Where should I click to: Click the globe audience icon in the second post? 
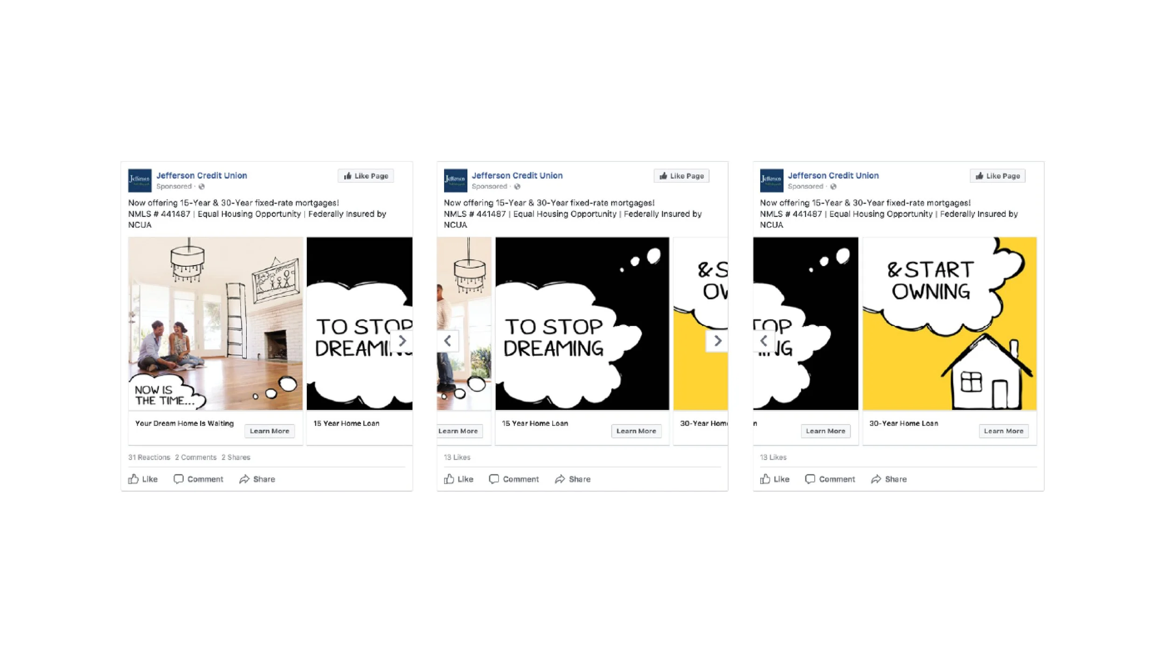pyautogui.click(x=517, y=187)
